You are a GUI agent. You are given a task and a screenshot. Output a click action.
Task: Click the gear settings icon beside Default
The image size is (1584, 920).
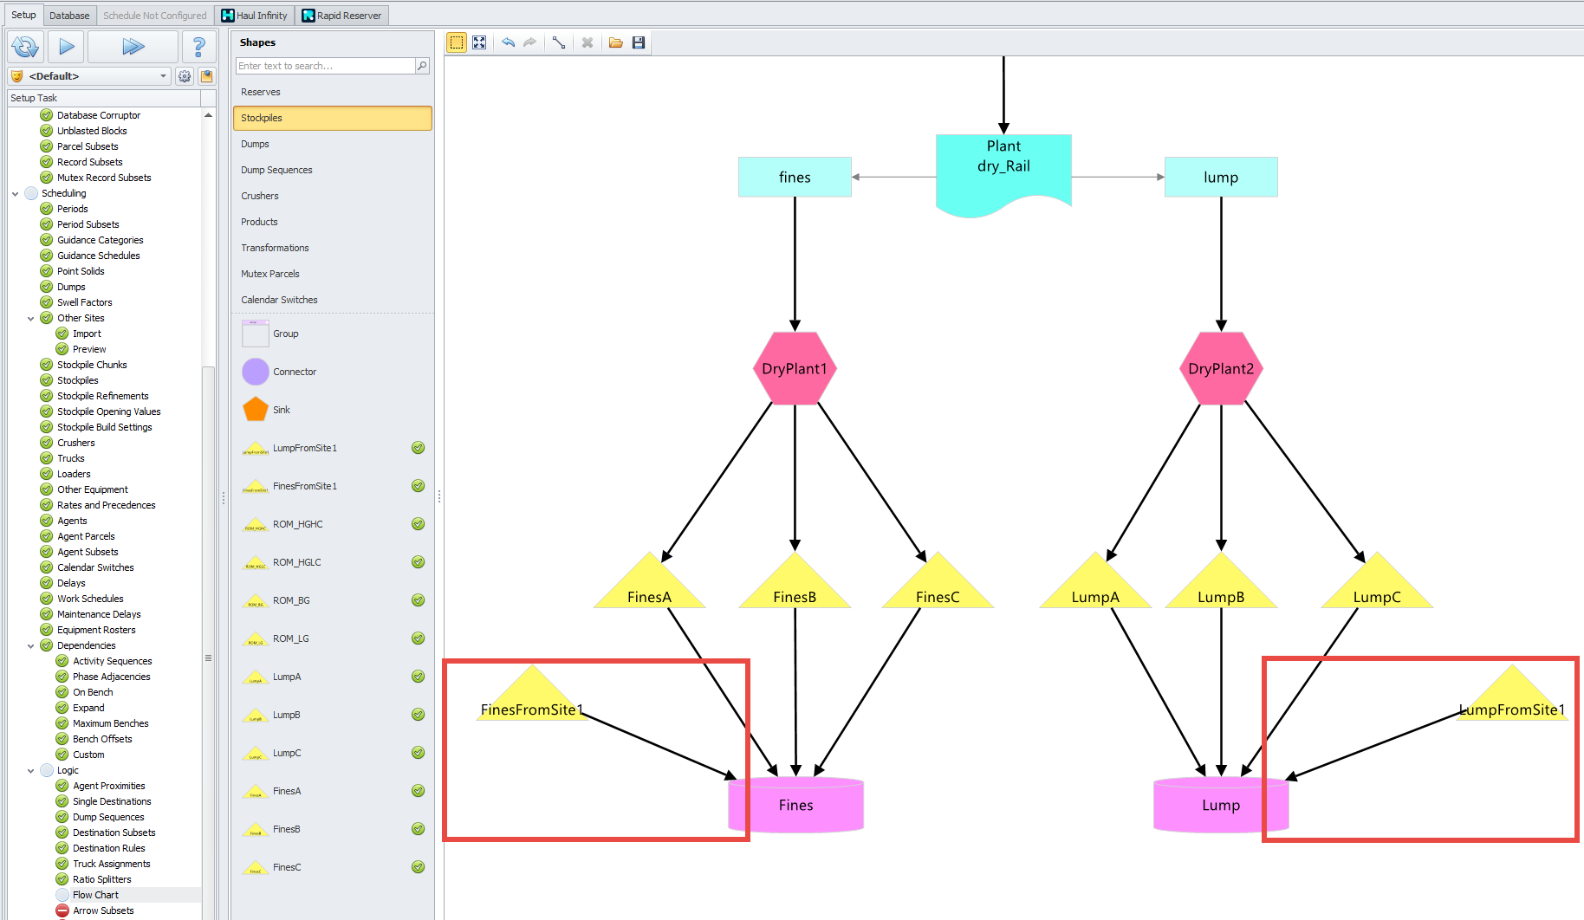pos(185,76)
